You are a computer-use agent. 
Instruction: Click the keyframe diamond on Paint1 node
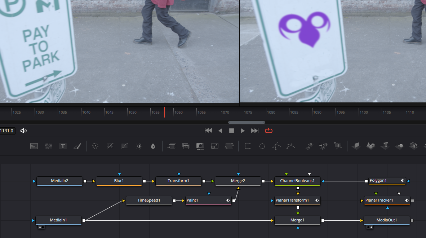[x=228, y=200]
